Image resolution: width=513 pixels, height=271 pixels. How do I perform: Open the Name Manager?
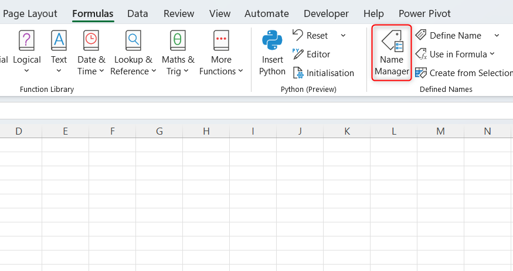pos(392,53)
